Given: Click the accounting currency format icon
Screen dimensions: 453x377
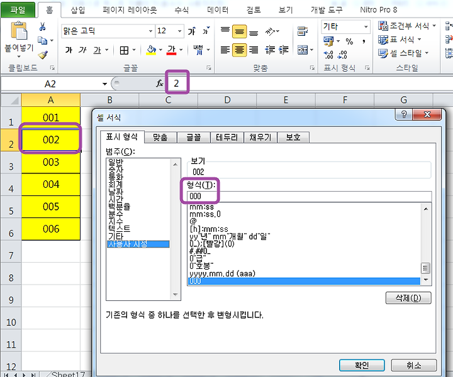Looking at the screenshot, I should coord(328,41).
